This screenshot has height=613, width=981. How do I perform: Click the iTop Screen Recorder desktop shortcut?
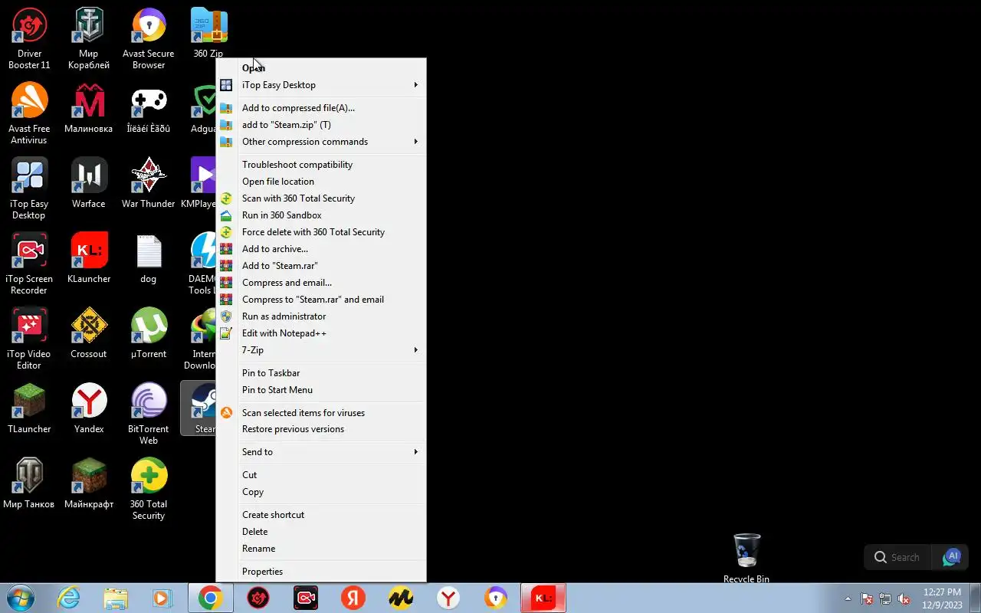click(x=29, y=264)
